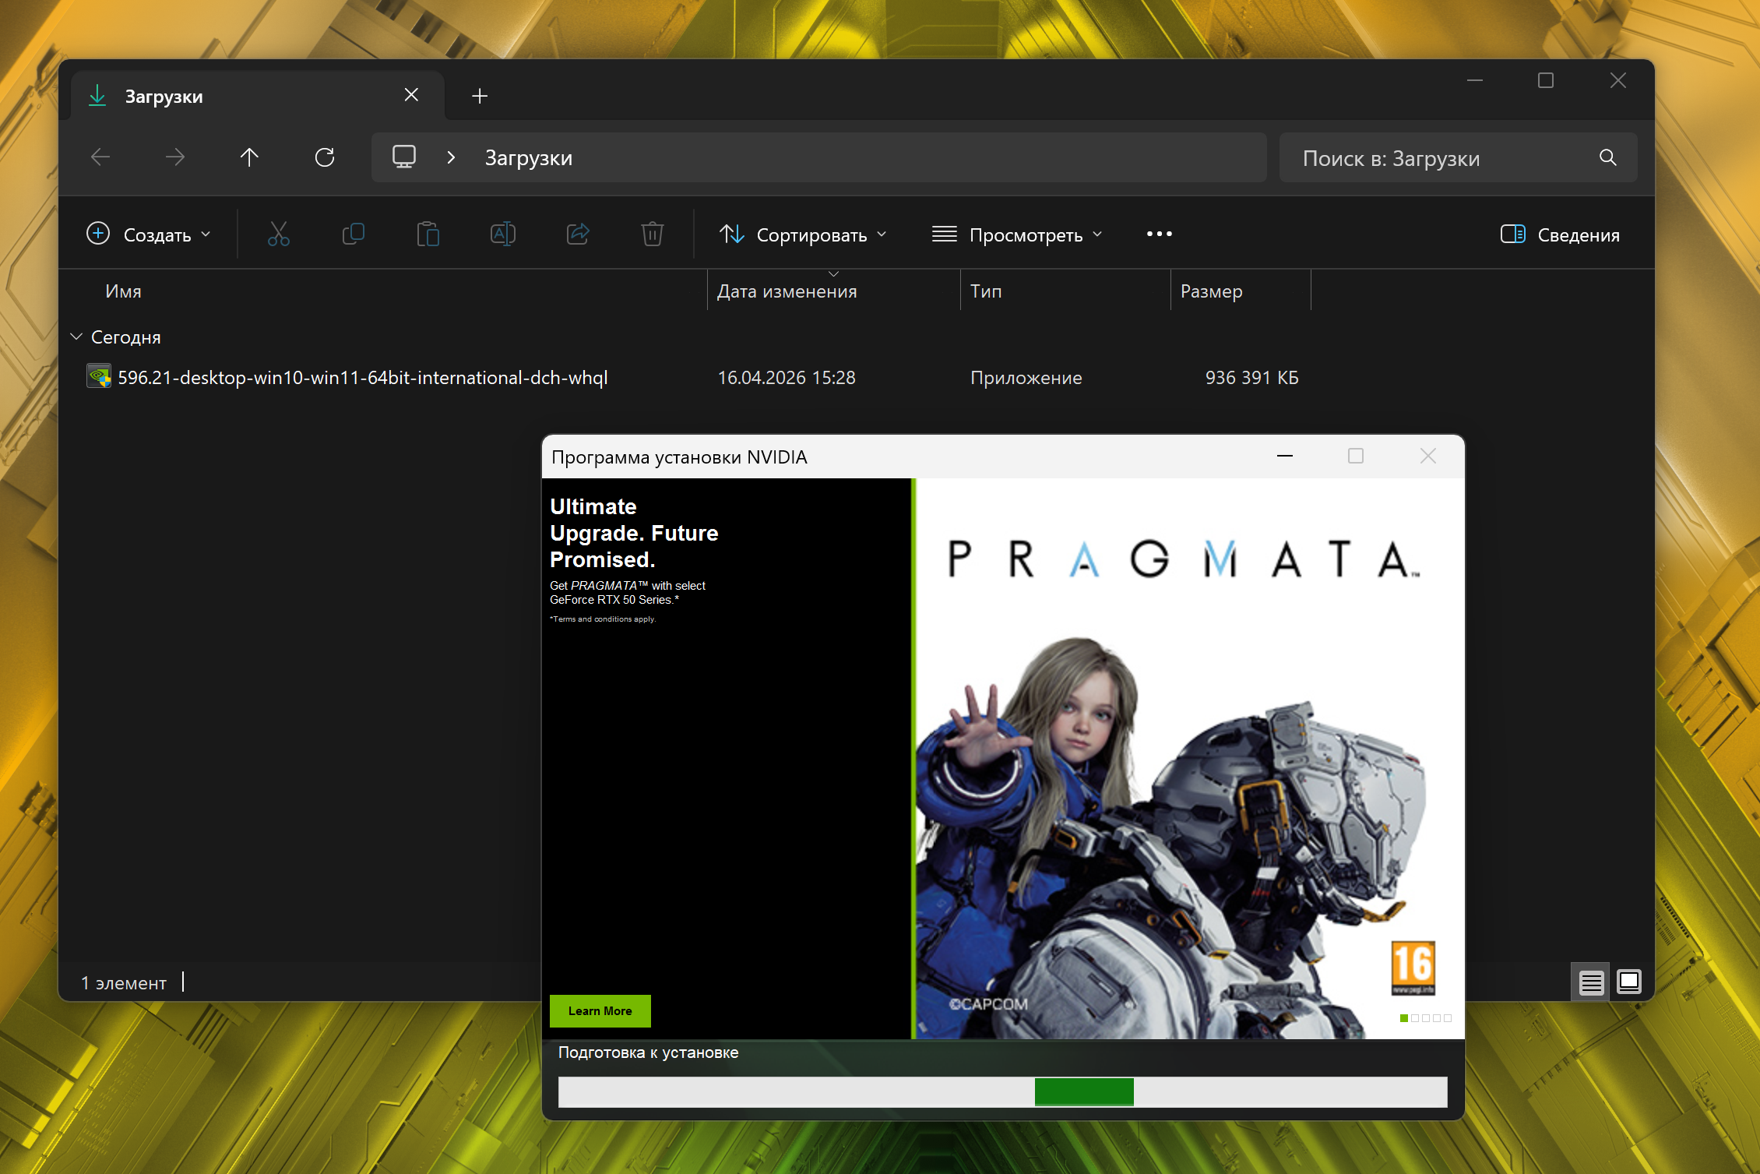
Task: Toggle the Сведения details pane
Action: point(1560,234)
